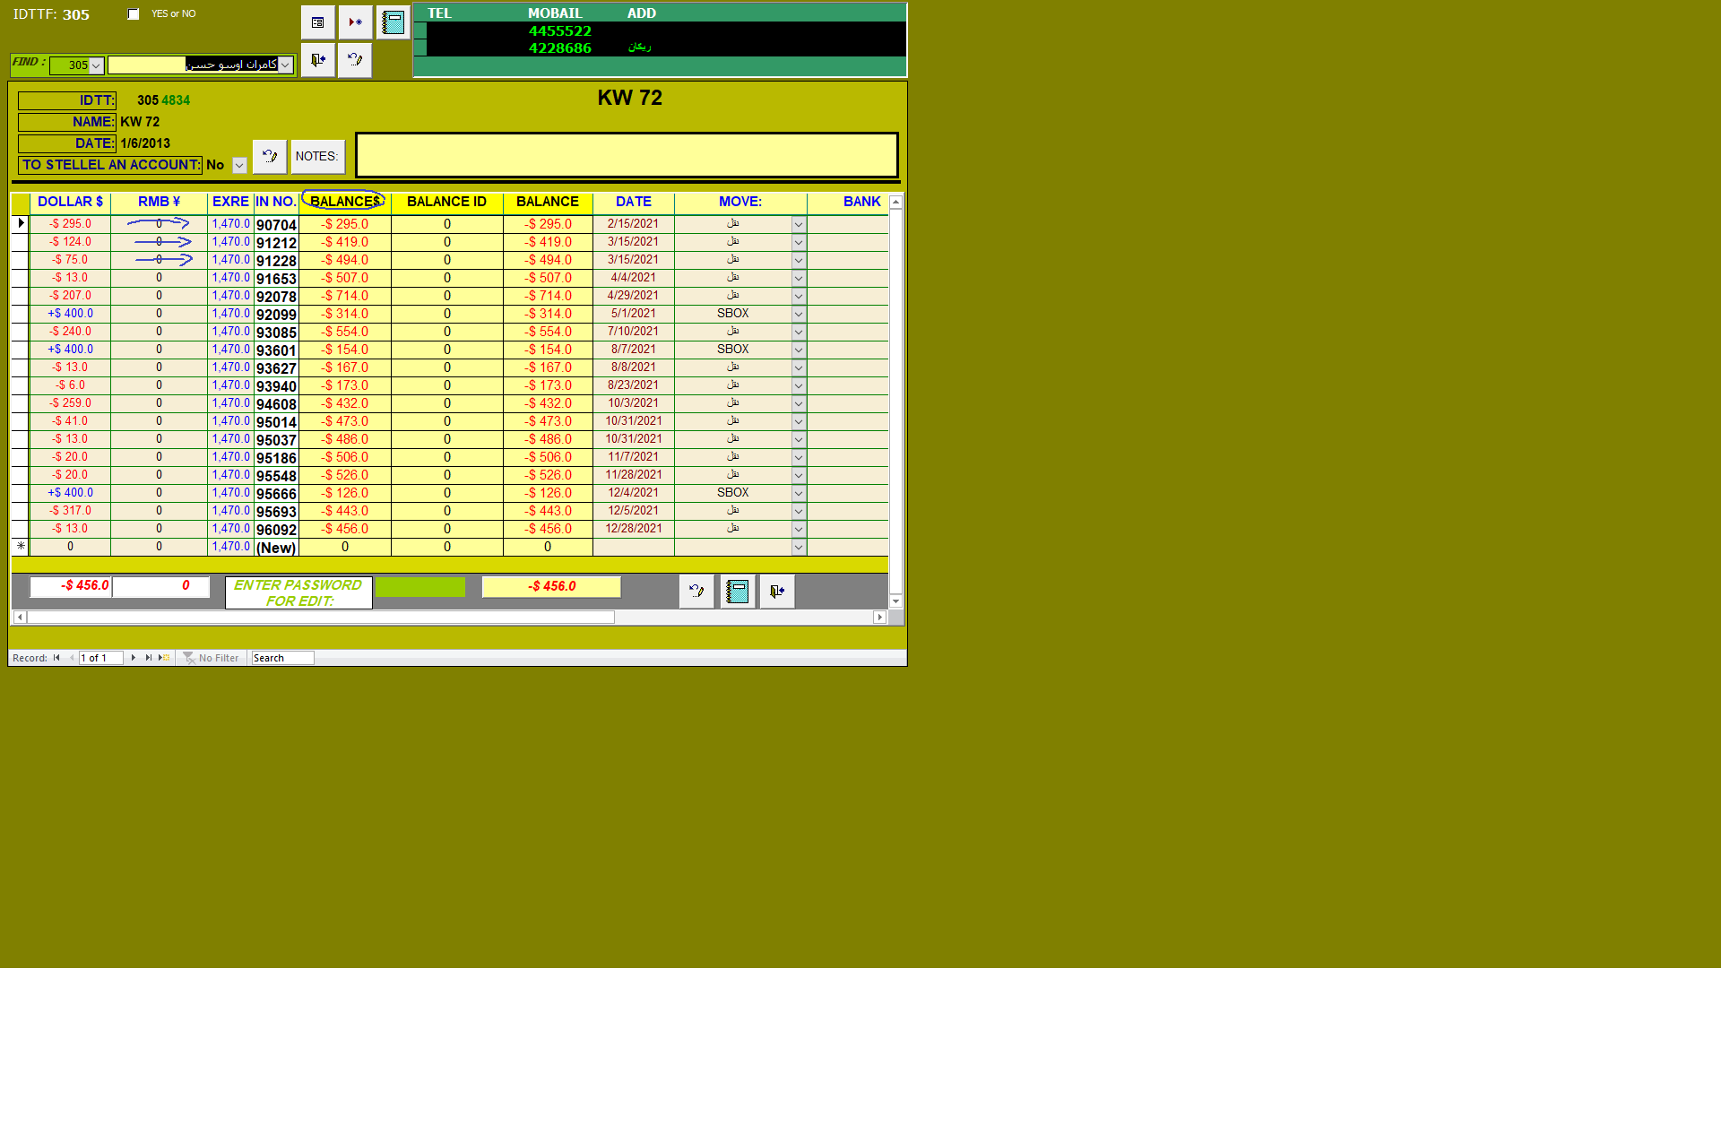Image resolution: width=1721 pixels, height=1141 pixels.
Task: Click mobile number 4455522
Action: click(559, 30)
